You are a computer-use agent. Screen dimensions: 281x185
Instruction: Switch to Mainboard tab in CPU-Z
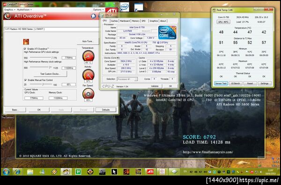pos(125,21)
